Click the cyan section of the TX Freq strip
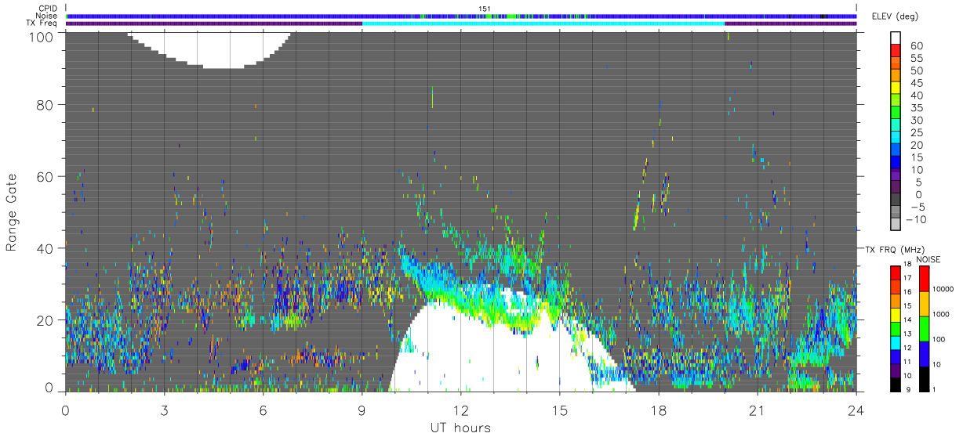The image size is (963, 444). 543,23
